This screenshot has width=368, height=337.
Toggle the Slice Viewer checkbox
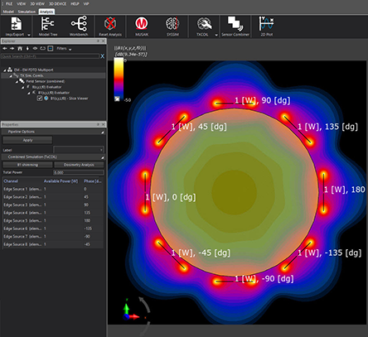click(40, 99)
